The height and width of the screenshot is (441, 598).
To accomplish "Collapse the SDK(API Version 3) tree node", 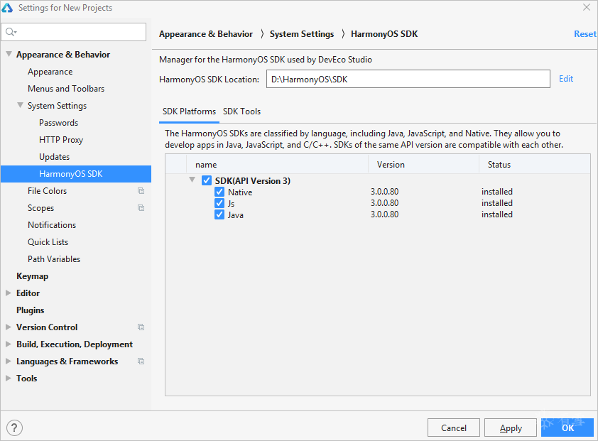I will (x=192, y=180).
